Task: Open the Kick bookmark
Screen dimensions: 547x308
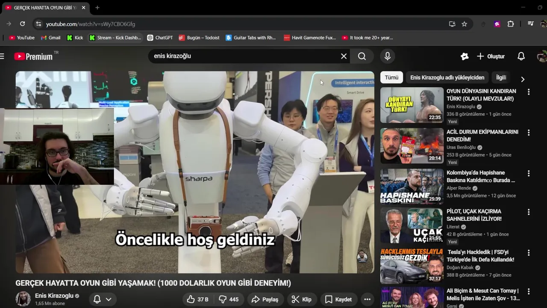Action: [x=75, y=38]
